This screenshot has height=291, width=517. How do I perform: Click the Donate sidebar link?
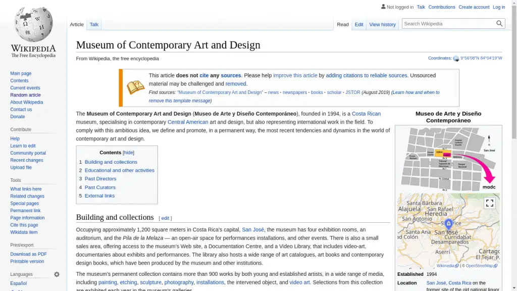[18, 117]
